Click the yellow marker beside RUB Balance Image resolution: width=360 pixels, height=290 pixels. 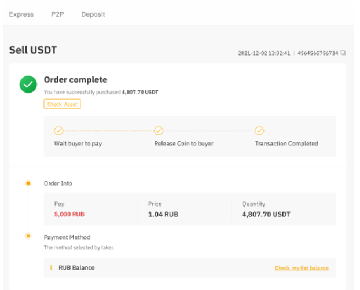[x=51, y=268]
